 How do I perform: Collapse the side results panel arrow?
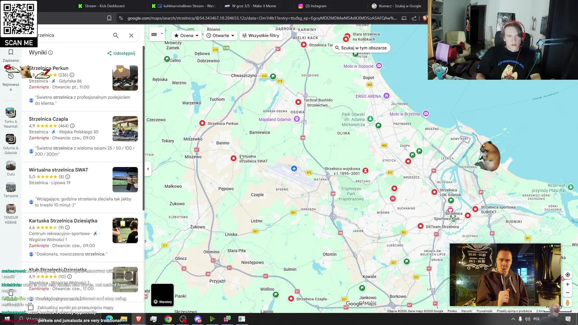148,169
